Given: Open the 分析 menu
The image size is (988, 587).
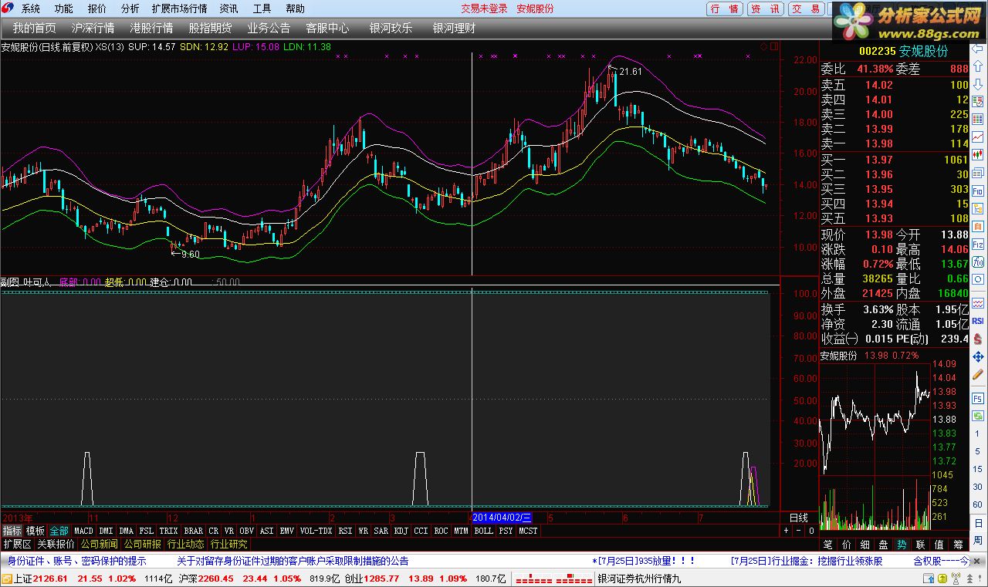Looking at the screenshot, I should (x=130, y=8).
